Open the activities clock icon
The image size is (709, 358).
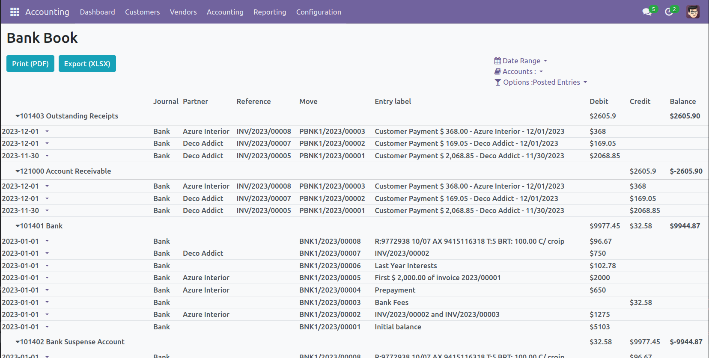669,12
